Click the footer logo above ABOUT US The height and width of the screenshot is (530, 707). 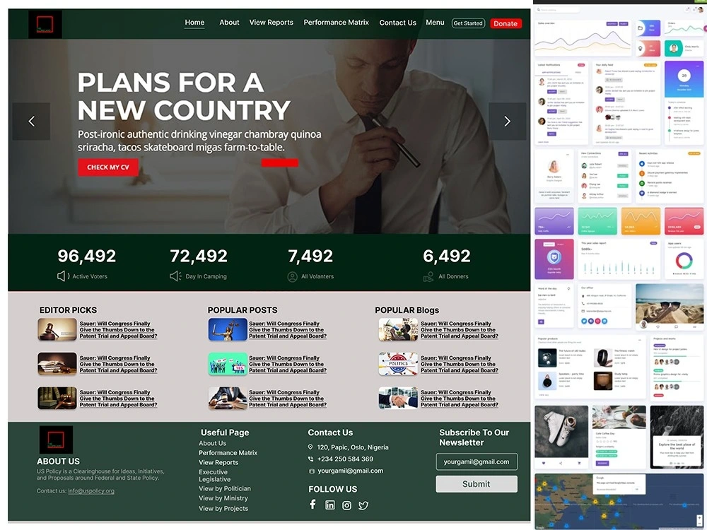[x=56, y=440]
